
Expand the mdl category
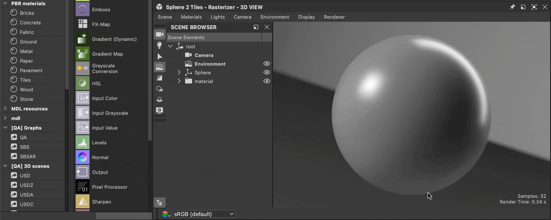pyautogui.click(x=5, y=118)
